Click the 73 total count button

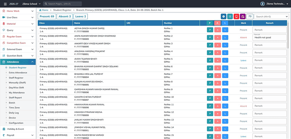tap(250, 16)
